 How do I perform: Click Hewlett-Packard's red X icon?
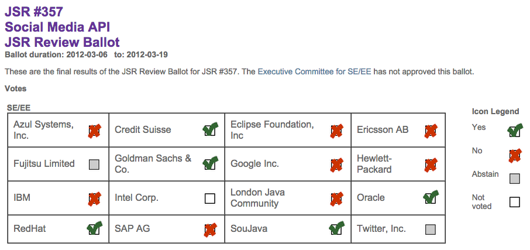point(431,165)
